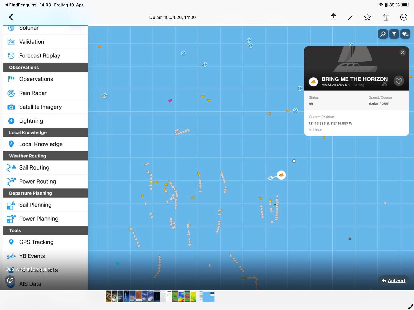Close the vessel info popup
Screen dimensions: 414x310
pos(402,52)
